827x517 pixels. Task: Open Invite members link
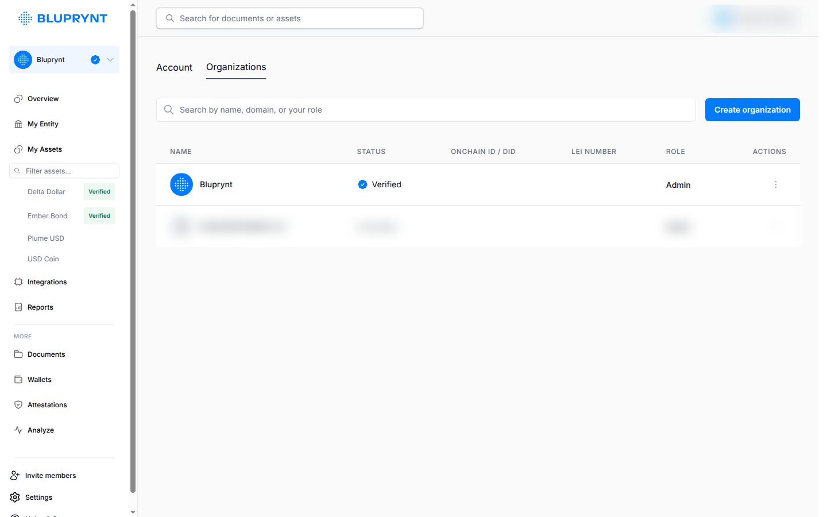coord(51,476)
